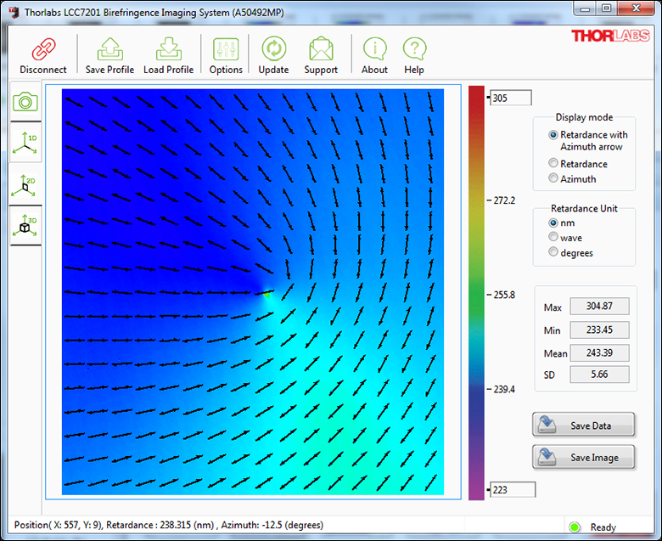Set retardance unit to wave
The width and height of the screenshot is (662, 541).
(554, 238)
